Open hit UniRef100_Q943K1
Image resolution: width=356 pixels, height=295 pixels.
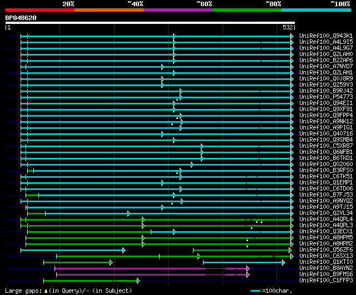pyautogui.click(x=326, y=36)
